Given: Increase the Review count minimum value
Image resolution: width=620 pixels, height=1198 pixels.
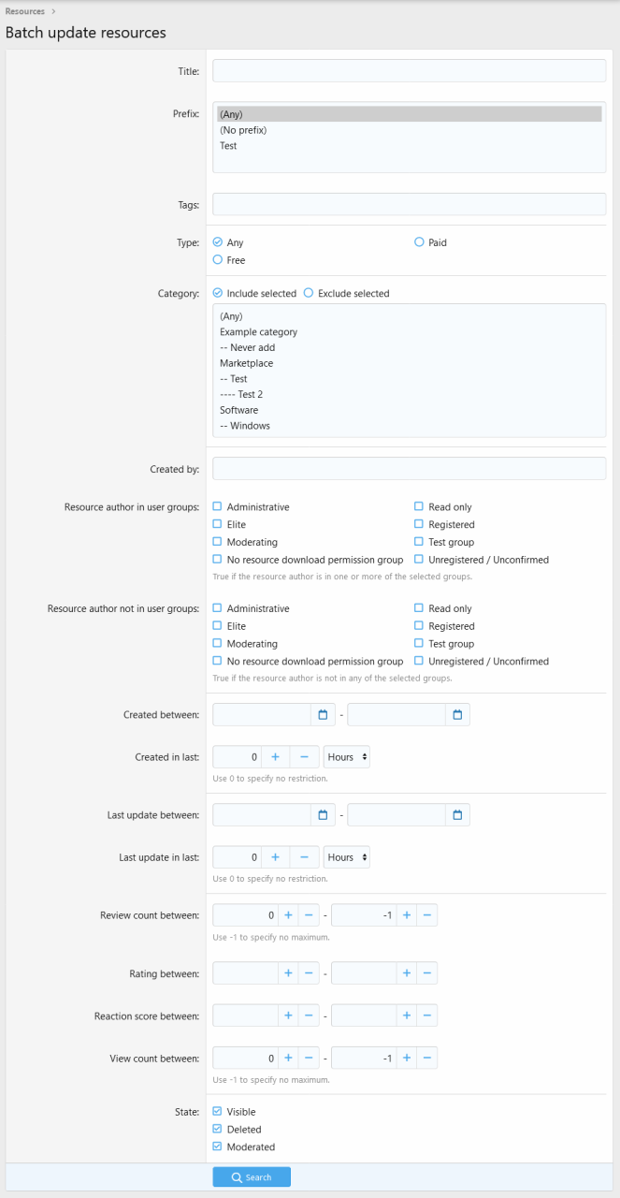Looking at the screenshot, I should point(287,915).
